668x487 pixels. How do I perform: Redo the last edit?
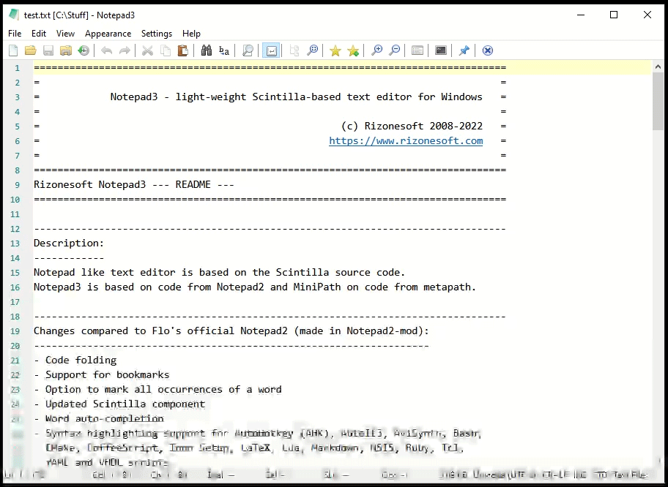pyautogui.click(x=124, y=50)
